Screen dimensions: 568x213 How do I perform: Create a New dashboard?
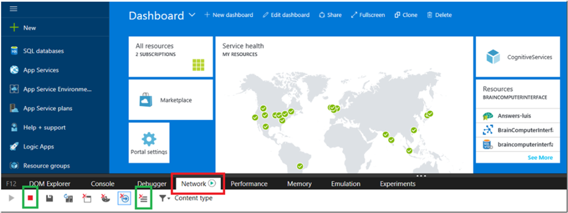[x=229, y=15]
